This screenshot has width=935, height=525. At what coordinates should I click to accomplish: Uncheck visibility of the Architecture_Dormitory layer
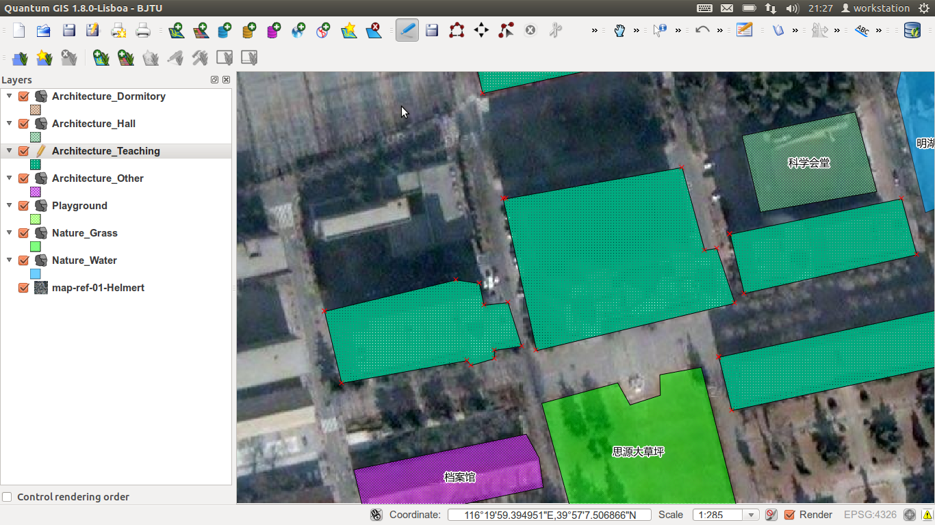(x=23, y=96)
